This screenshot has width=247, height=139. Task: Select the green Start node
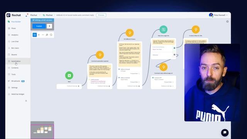(x=69, y=76)
